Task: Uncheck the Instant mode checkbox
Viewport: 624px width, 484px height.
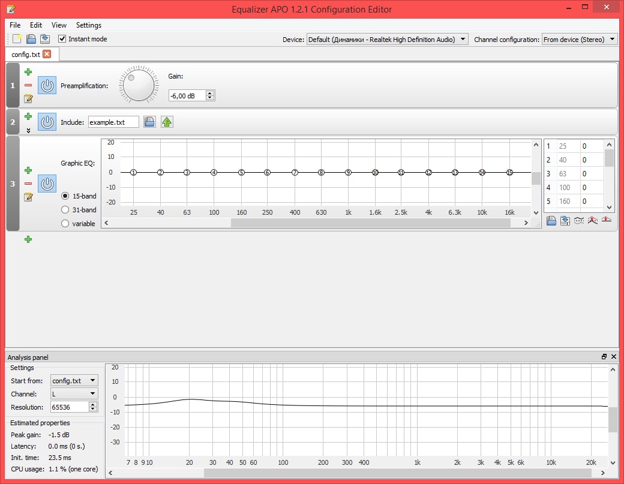Action: point(62,38)
